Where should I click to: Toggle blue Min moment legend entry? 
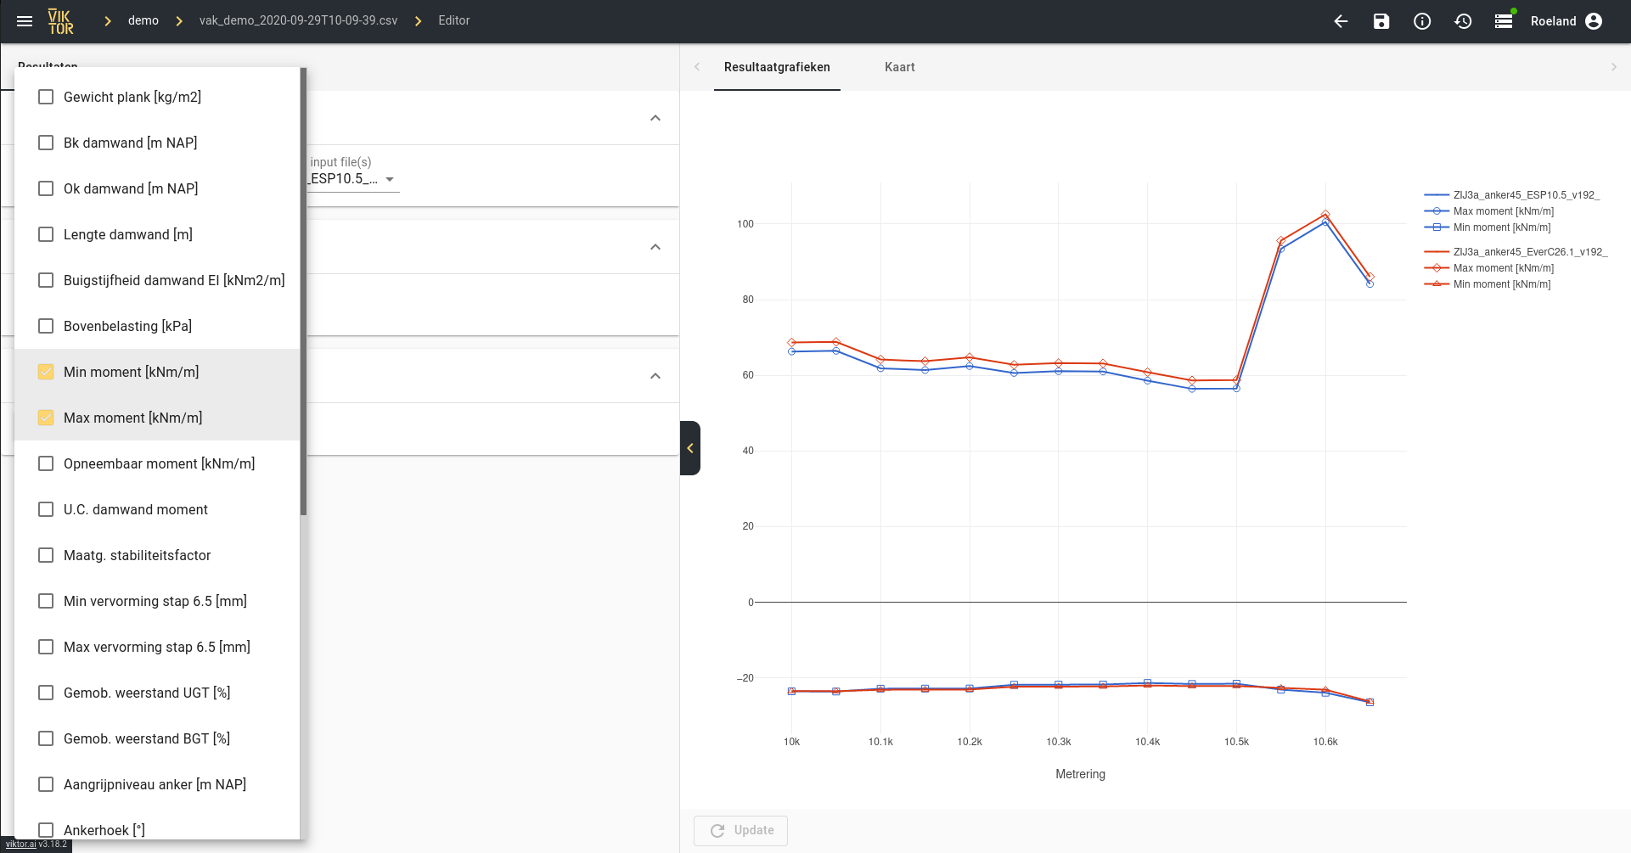click(x=1488, y=227)
